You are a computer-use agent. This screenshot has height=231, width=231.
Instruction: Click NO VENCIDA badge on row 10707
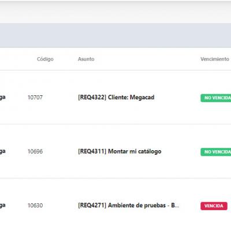pyautogui.click(x=216, y=98)
